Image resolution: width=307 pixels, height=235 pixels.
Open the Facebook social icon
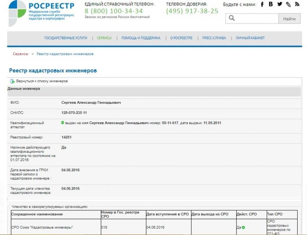pos(262,4)
